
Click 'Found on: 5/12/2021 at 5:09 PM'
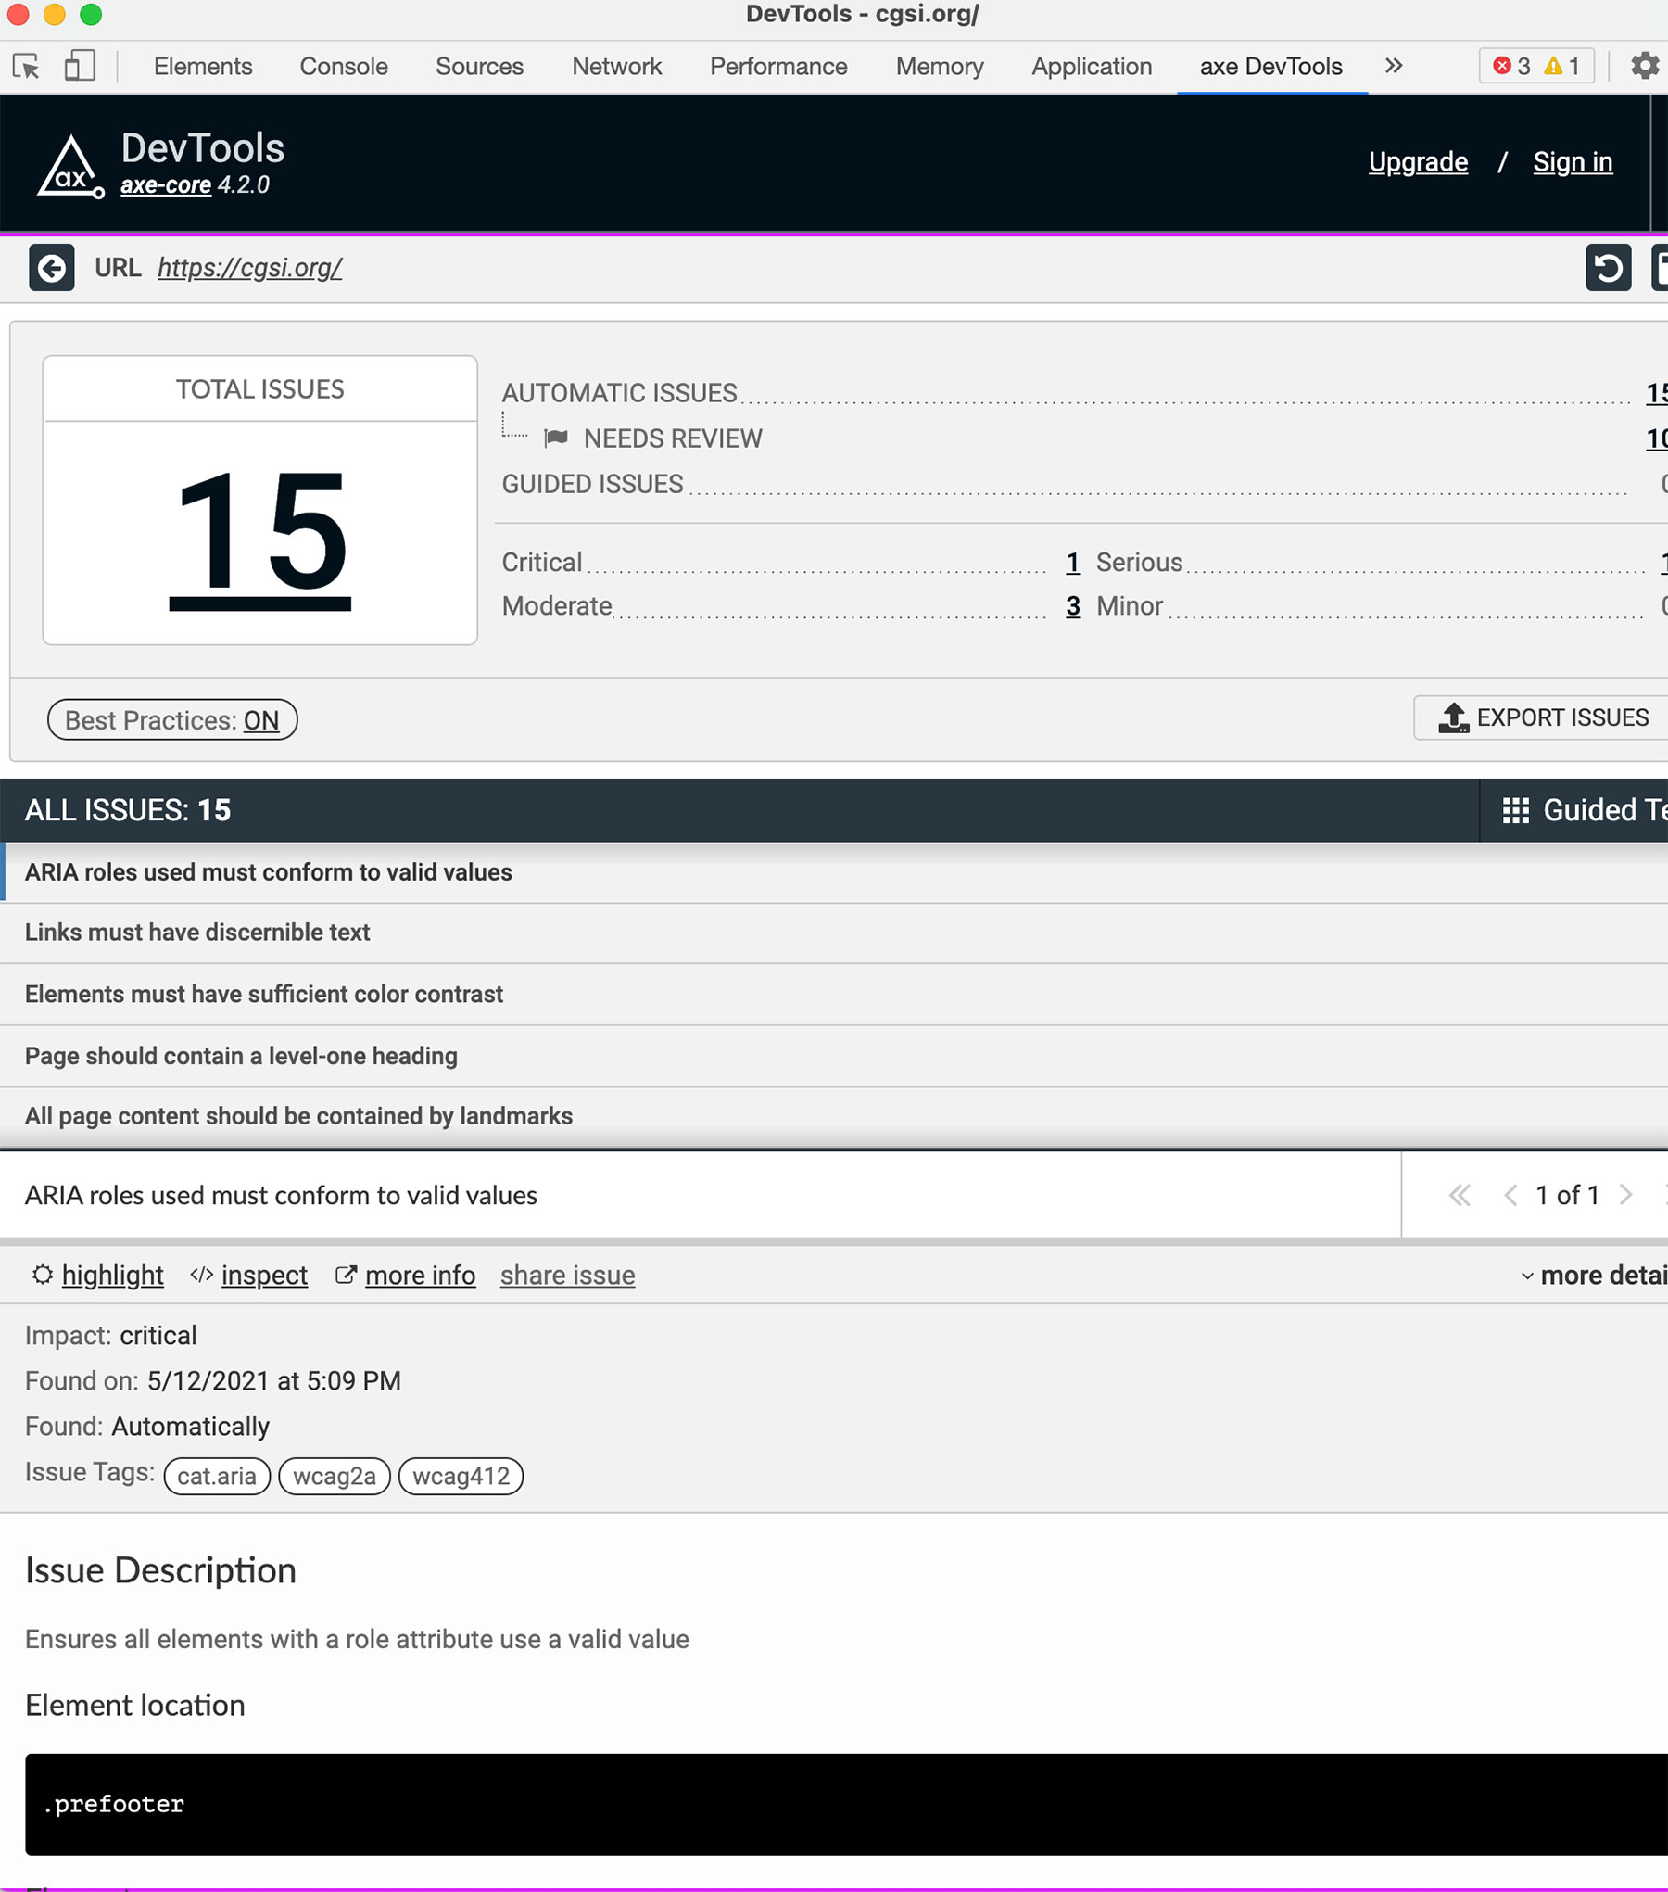tap(213, 1380)
